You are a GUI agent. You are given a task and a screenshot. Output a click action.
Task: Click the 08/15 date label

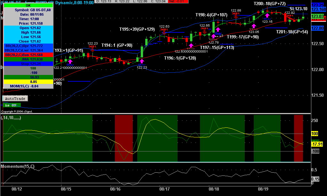[66, 189]
